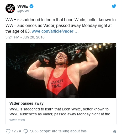Image resolution: width=122 pixels, height=135 pixels.
Task: Open 7,658 people are talking about this
Action: [x=58, y=131]
